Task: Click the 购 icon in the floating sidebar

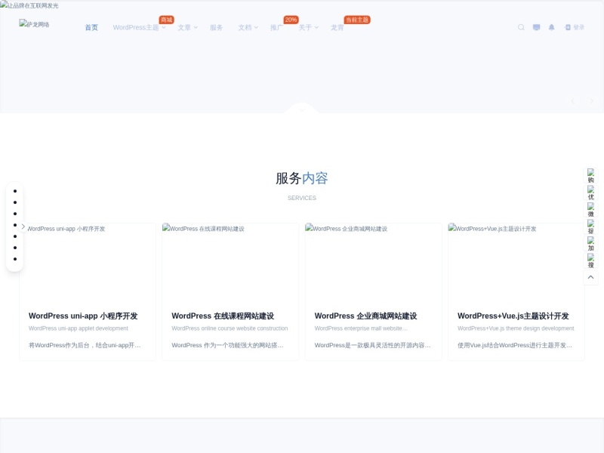Action: 590,176
